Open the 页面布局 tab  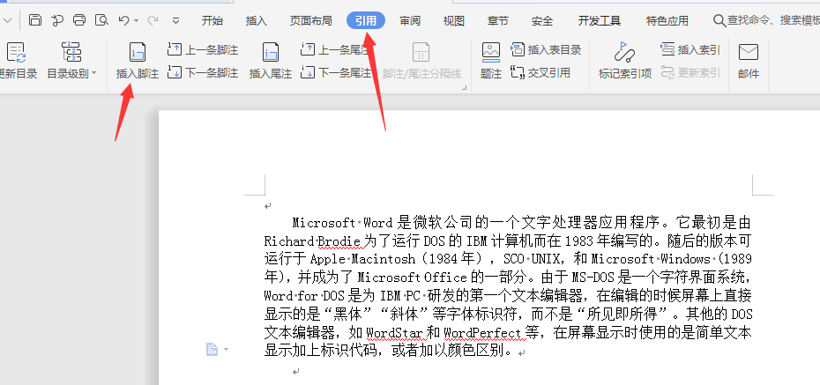[x=310, y=21]
